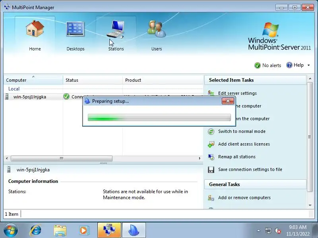Click the details pane splitter grip dots
This screenshot has width=318, height=238.
point(103,163)
